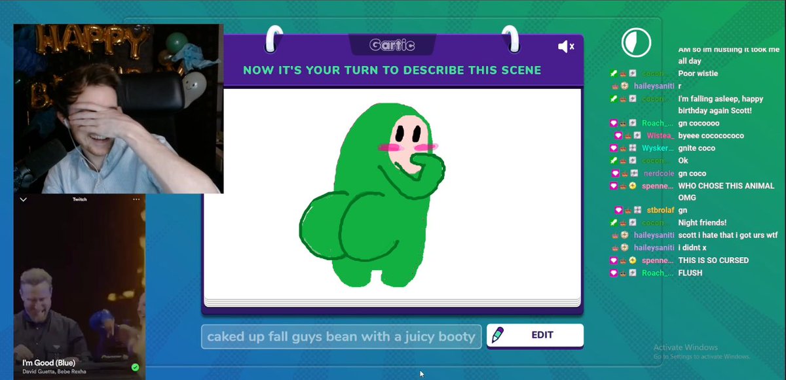Click the heading 'NOW IT'S YOUR TURN TO DESCRIBE THIS SCENE'
The width and height of the screenshot is (786, 380).
(x=392, y=70)
